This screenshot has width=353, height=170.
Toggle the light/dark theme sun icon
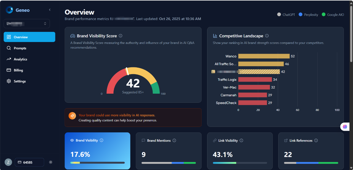pyautogui.click(x=50, y=162)
